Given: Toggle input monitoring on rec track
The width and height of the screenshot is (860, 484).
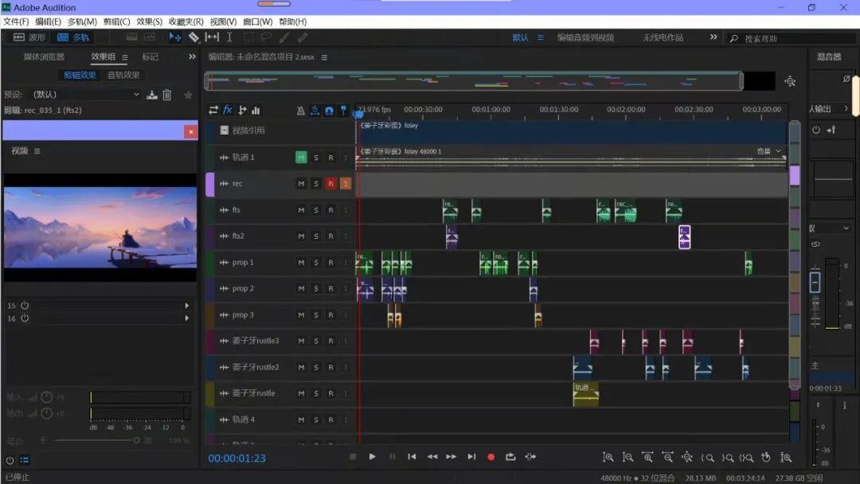Looking at the screenshot, I should coord(346,184).
